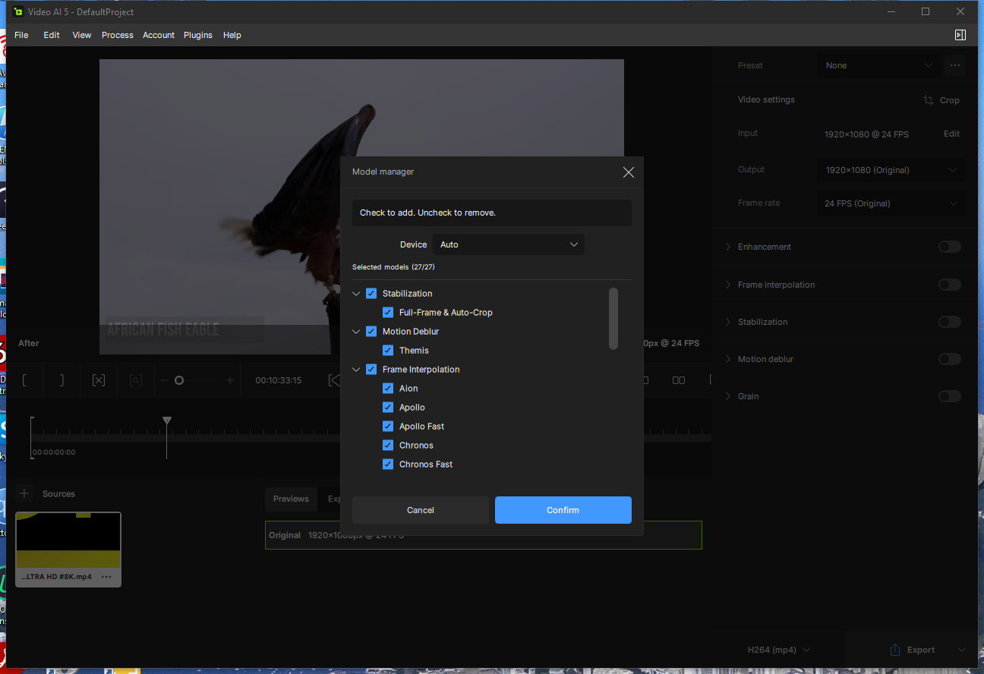984x674 pixels.
Task: Click the Crop tool icon
Action: click(x=929, y=100)
